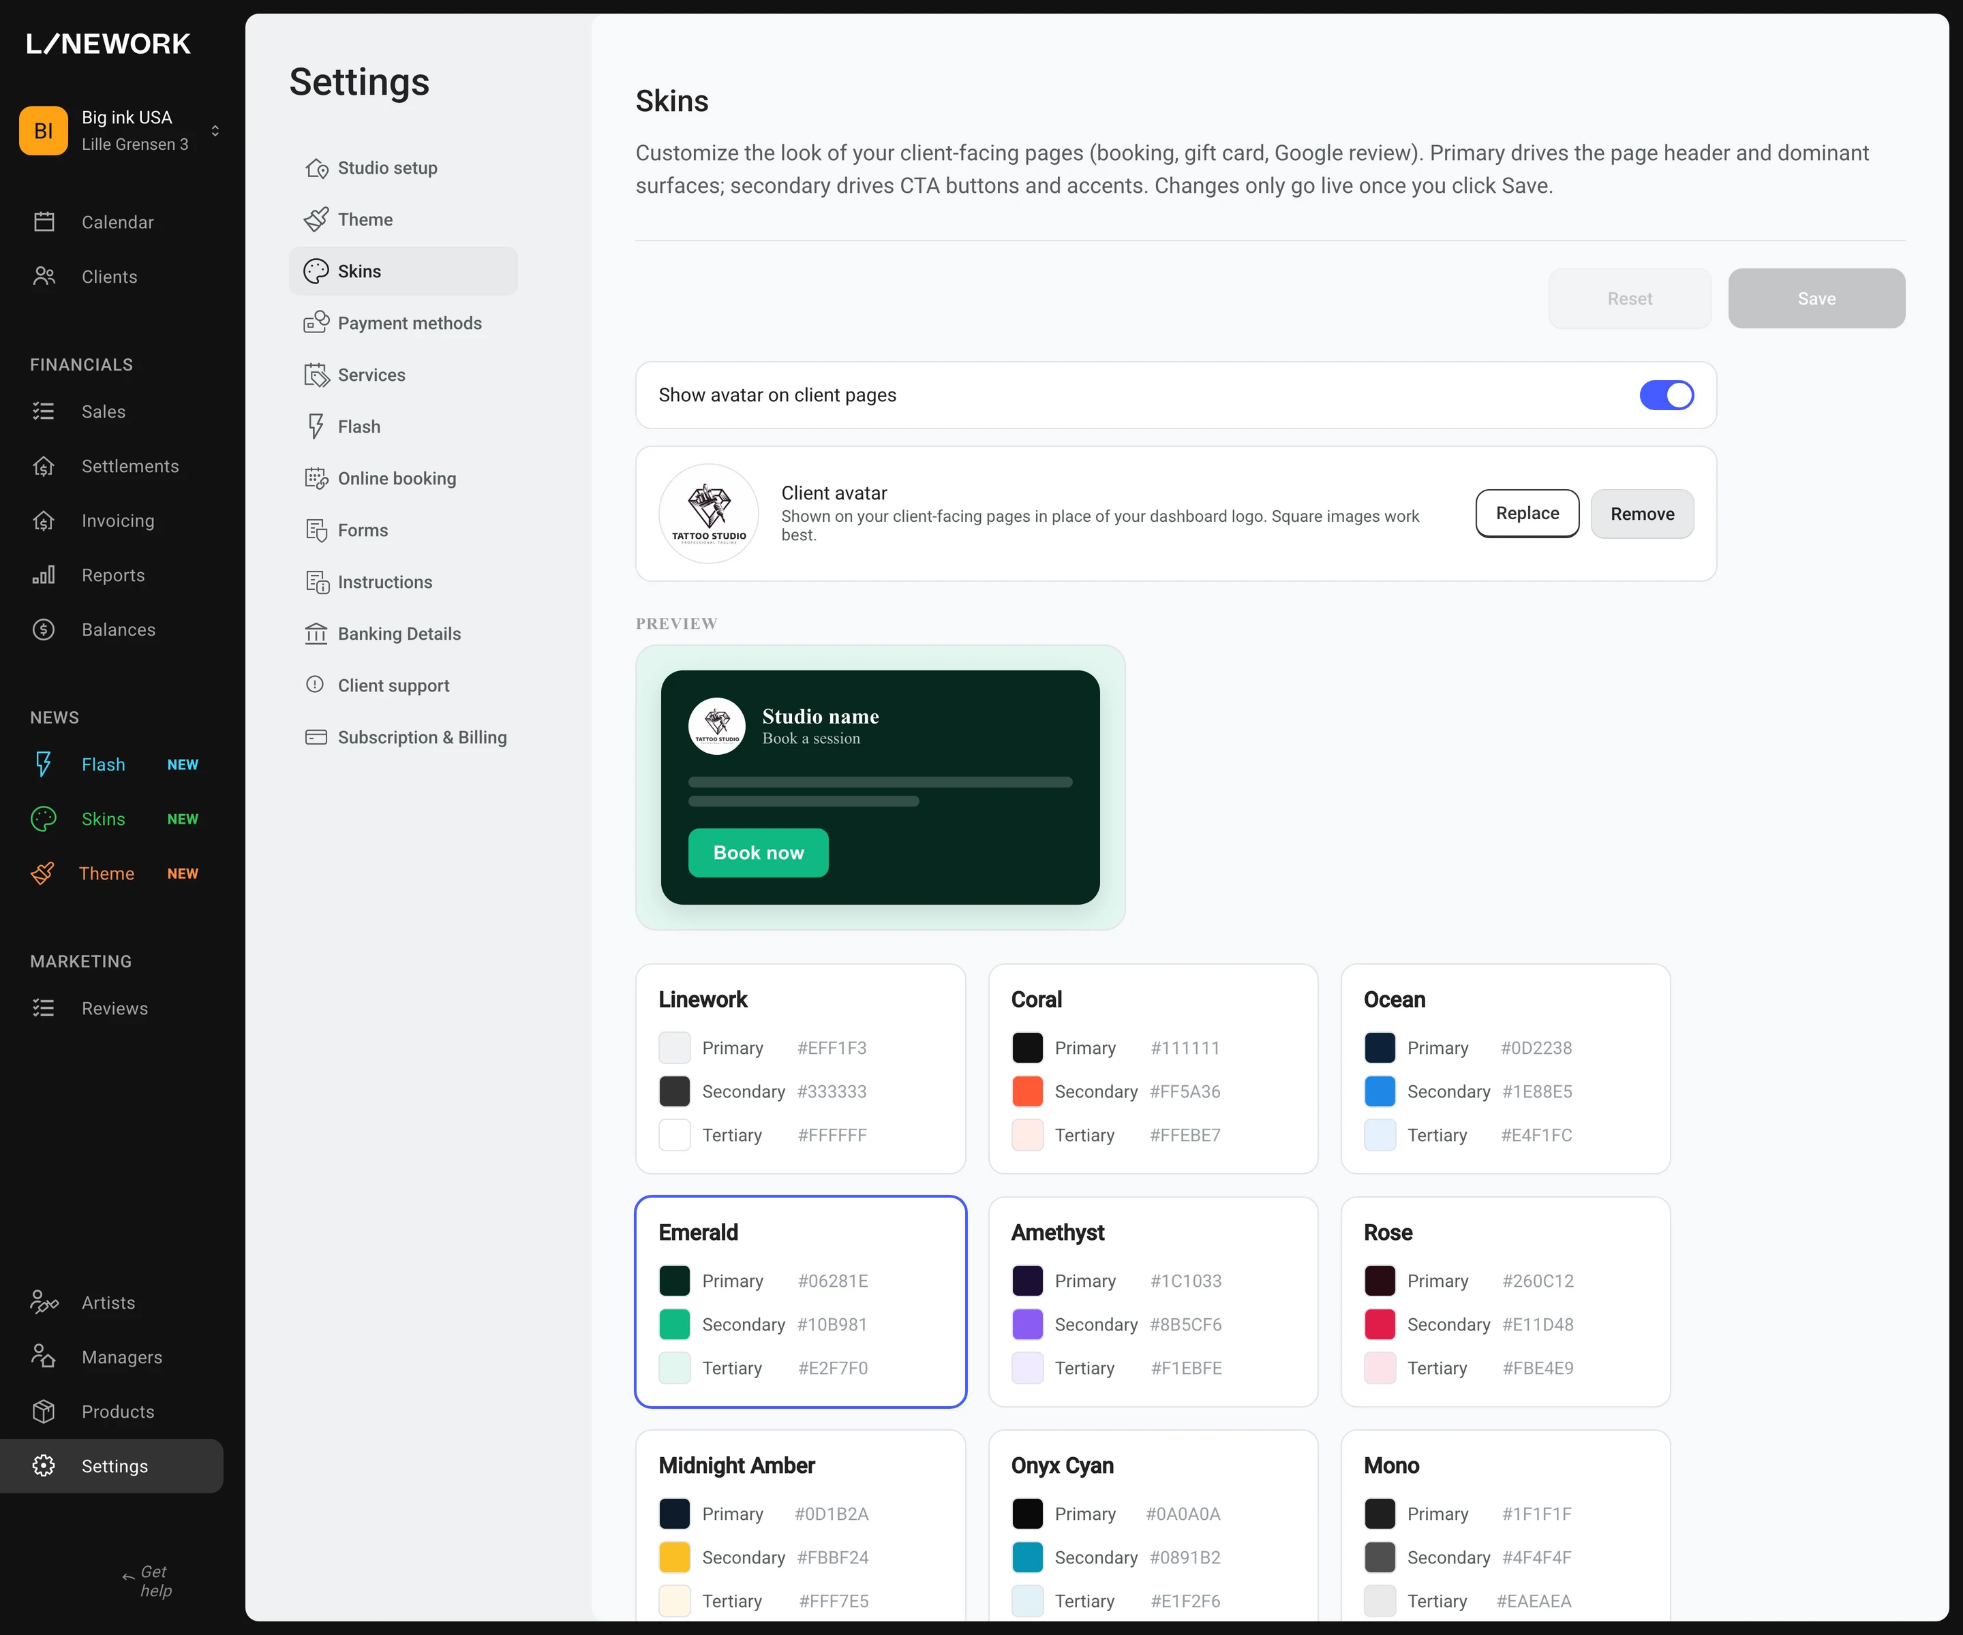Click the Reports bar chart icon
Screen dimensions: 1963x1635
[44, 576]
